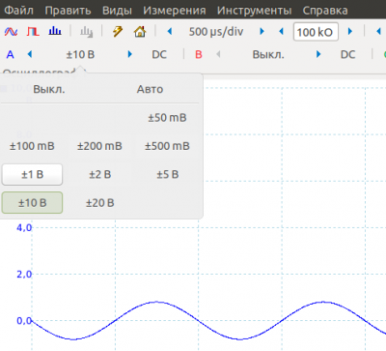The width and height of the screenshot is (386, 351).
Task: Open trigger settings with lightning bolt icon
Action: point(118,32)
